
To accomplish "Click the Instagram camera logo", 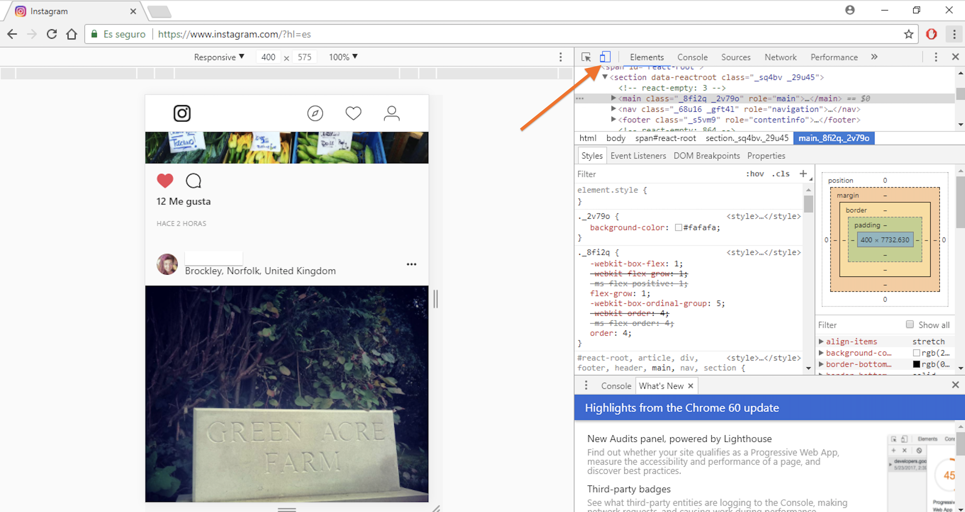I will tap(182, 113).
